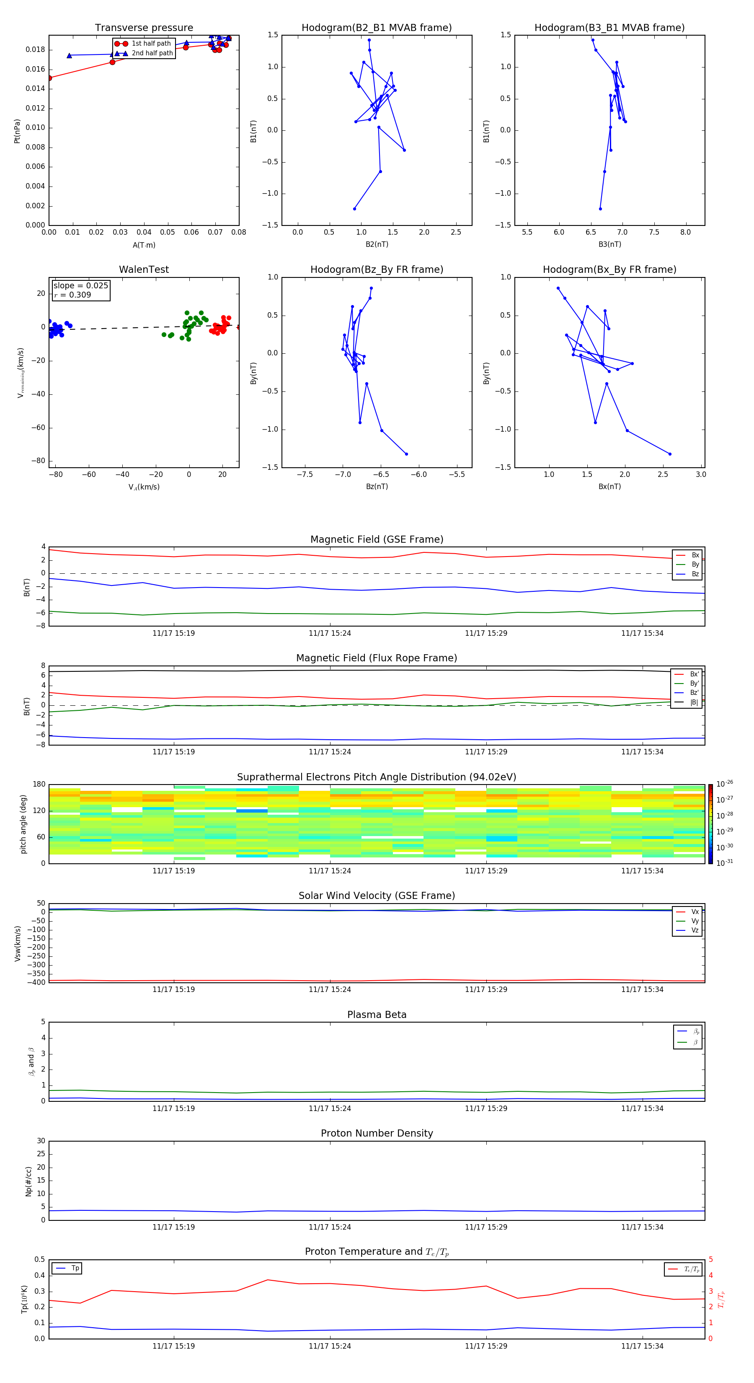Click the "Bx(nT)" x-axis label

(x=609, y=487)
